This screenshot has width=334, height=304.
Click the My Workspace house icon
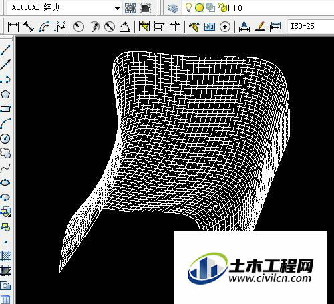tap(146, 8)
